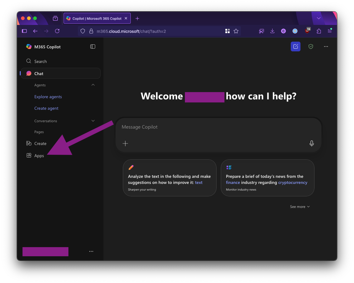Click the M365 Copilot logo icon
This screenshot has width=354, height=283.
pyautogui.click(x=29, y=47)
